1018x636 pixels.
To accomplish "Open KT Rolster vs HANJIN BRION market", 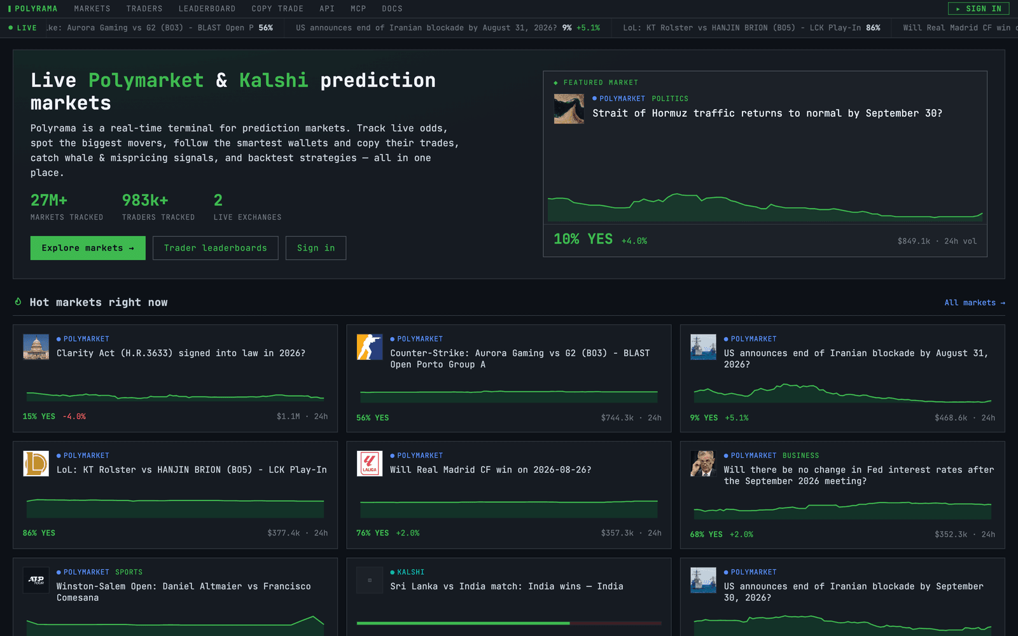I will pos(192,470).
